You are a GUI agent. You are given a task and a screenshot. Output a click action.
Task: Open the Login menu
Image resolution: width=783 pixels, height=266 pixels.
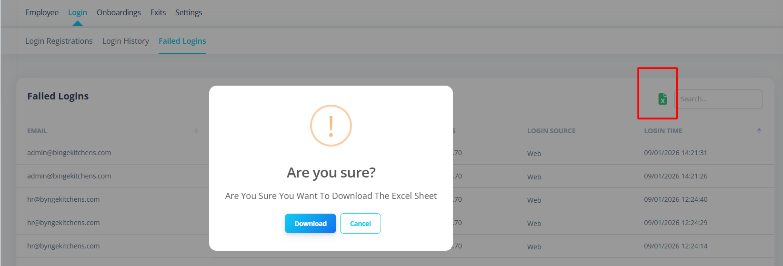pos(78,12)
